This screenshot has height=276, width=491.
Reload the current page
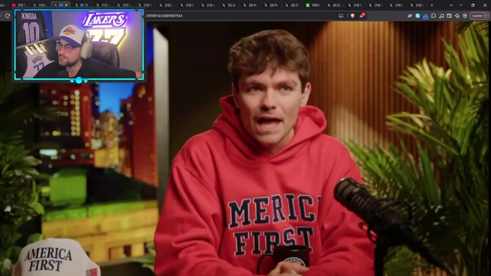tap(7, 16)
